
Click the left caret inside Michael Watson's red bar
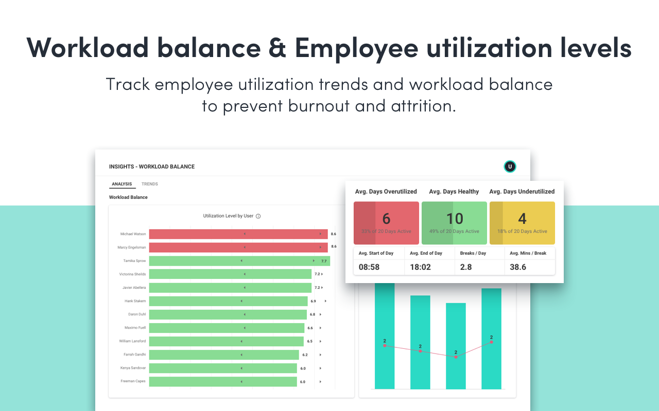coord(244,234)
